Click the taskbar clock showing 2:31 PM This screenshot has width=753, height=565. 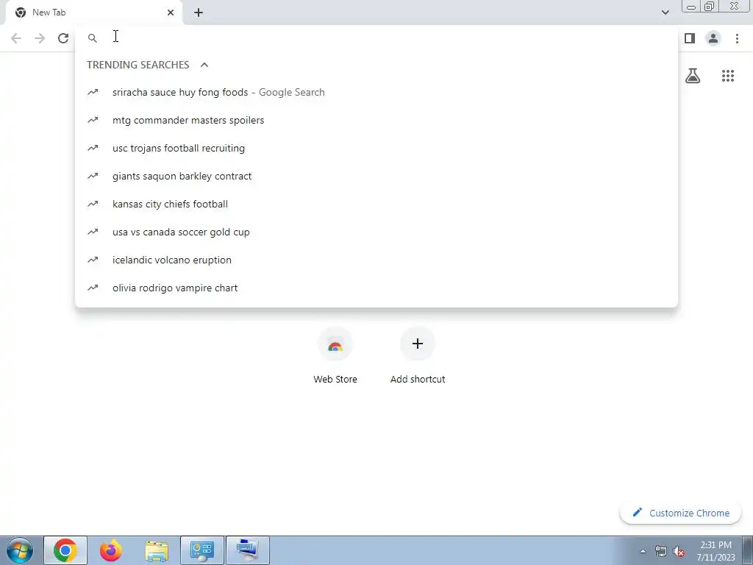[x=715, y=551]
